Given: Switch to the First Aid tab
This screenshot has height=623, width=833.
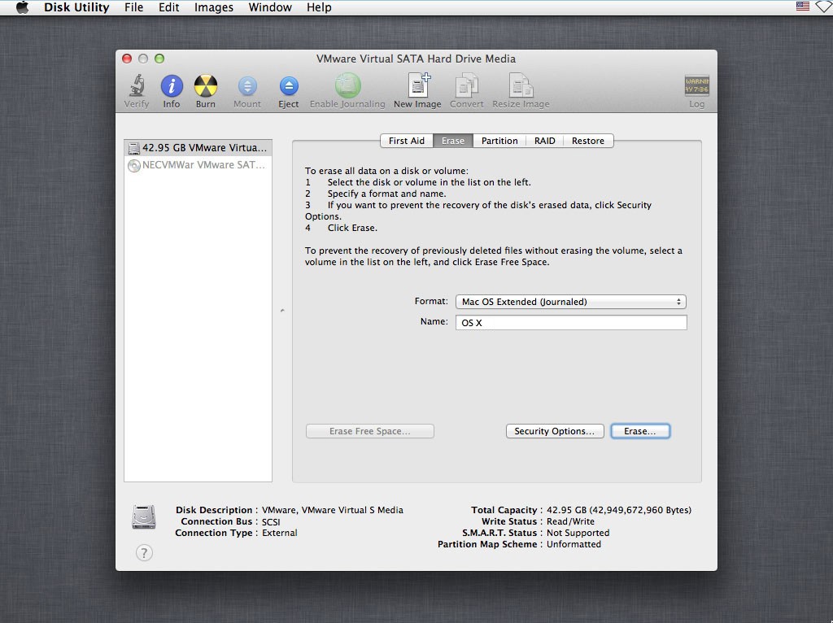Looking at the screenshot, I should 407,141.
